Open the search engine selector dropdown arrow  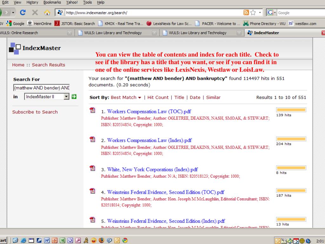pos(275,13)
